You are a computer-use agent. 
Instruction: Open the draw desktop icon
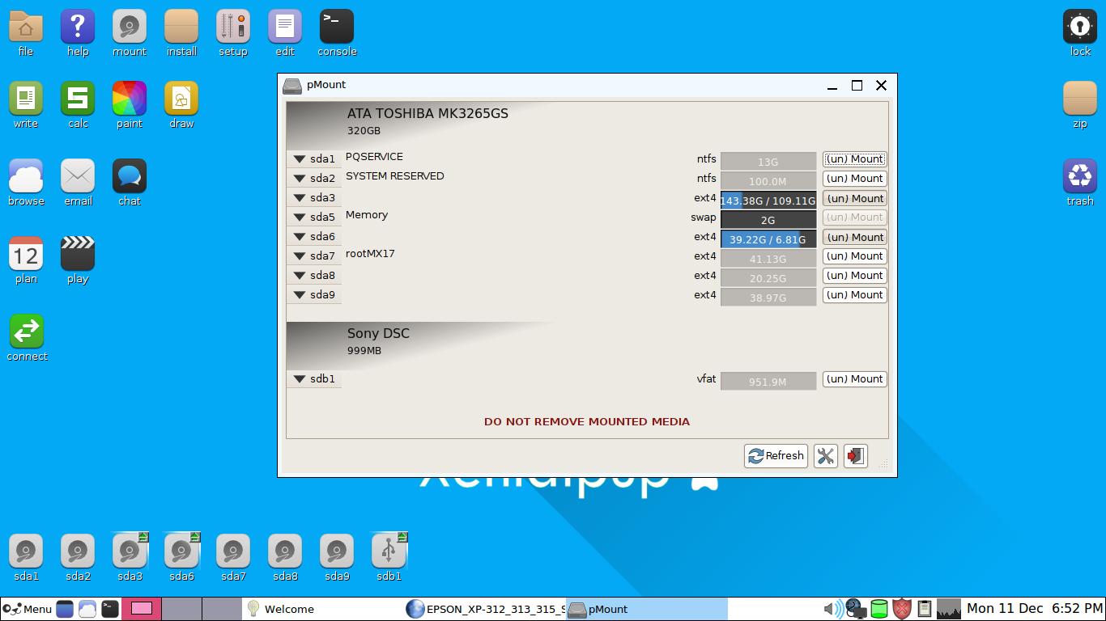point(181,105)
